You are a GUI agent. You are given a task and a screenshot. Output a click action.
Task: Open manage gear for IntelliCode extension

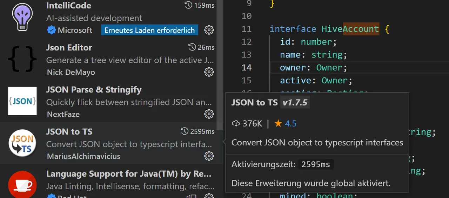tap(209, 30)
